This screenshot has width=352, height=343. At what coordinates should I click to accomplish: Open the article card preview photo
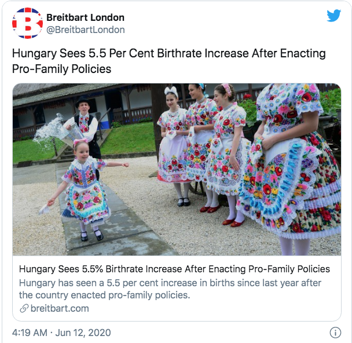pos(177,169)
